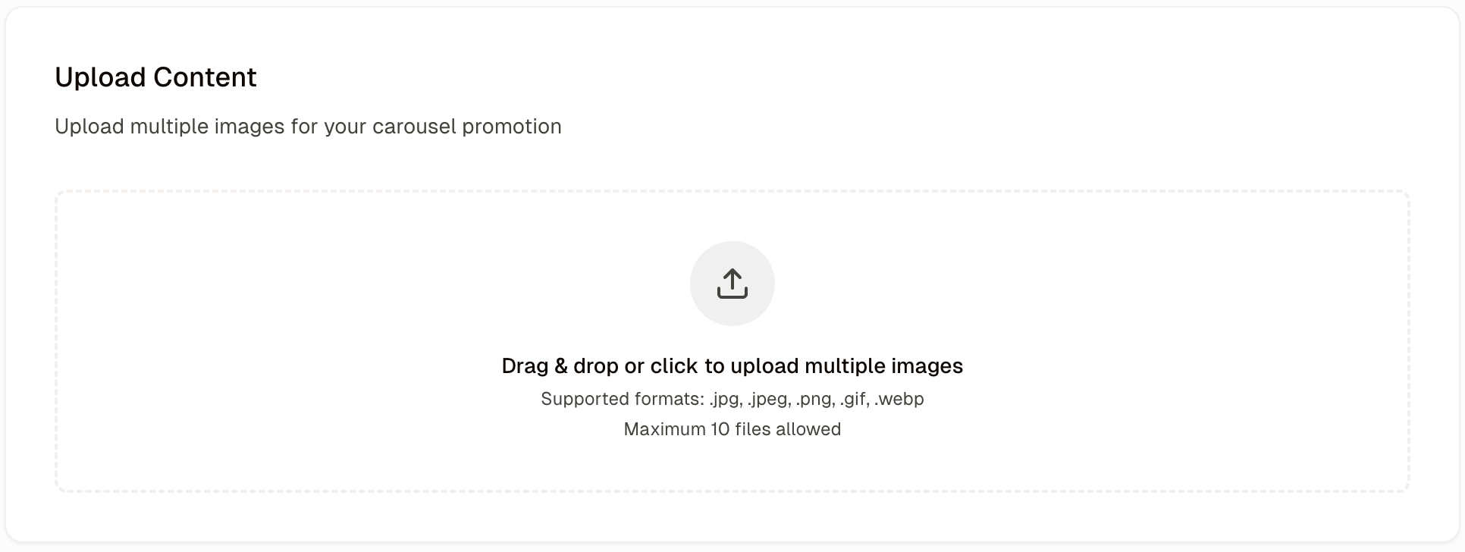Click the upload arrow icon
Viewport: 1465px width, 552px height.
coord(732,284)
